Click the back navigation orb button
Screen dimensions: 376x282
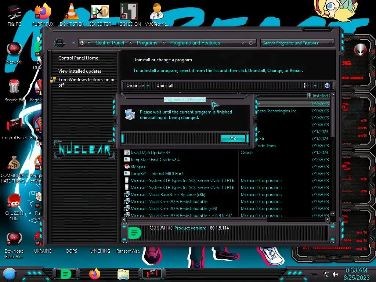coord(59,43)
